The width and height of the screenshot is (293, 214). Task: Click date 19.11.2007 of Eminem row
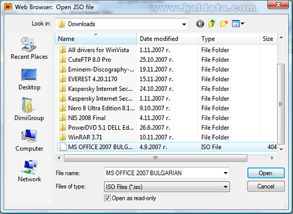click(x=156, y=69)
